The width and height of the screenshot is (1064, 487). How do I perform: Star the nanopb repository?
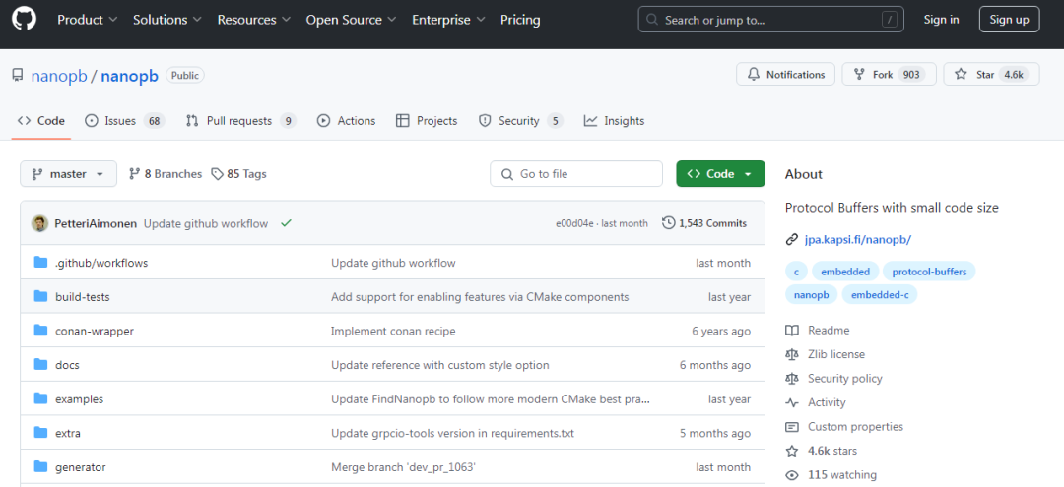(x=973, y=75)
